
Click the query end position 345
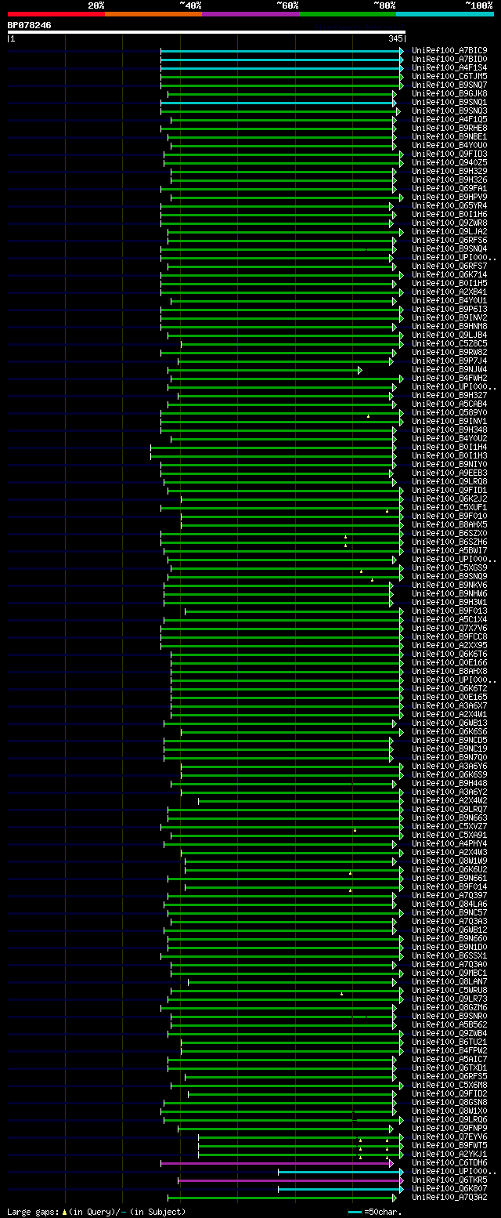tap(395, 38)
